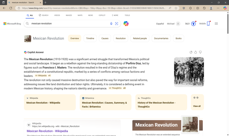
Task: Open the tab actions menu icon
Action: [4, 3]
